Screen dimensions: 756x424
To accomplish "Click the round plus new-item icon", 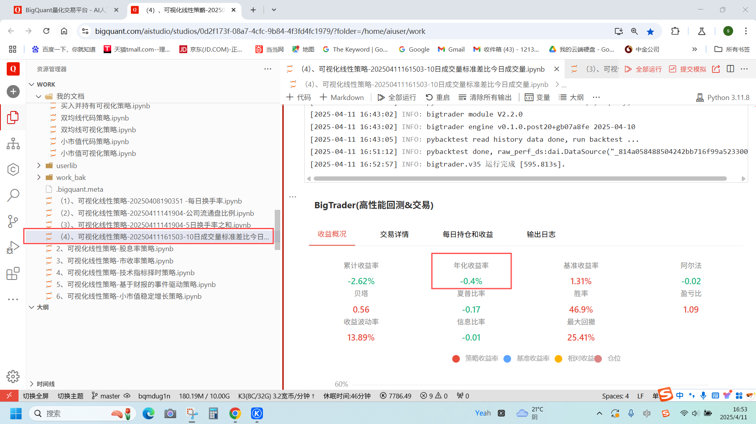I will point(13,92).
